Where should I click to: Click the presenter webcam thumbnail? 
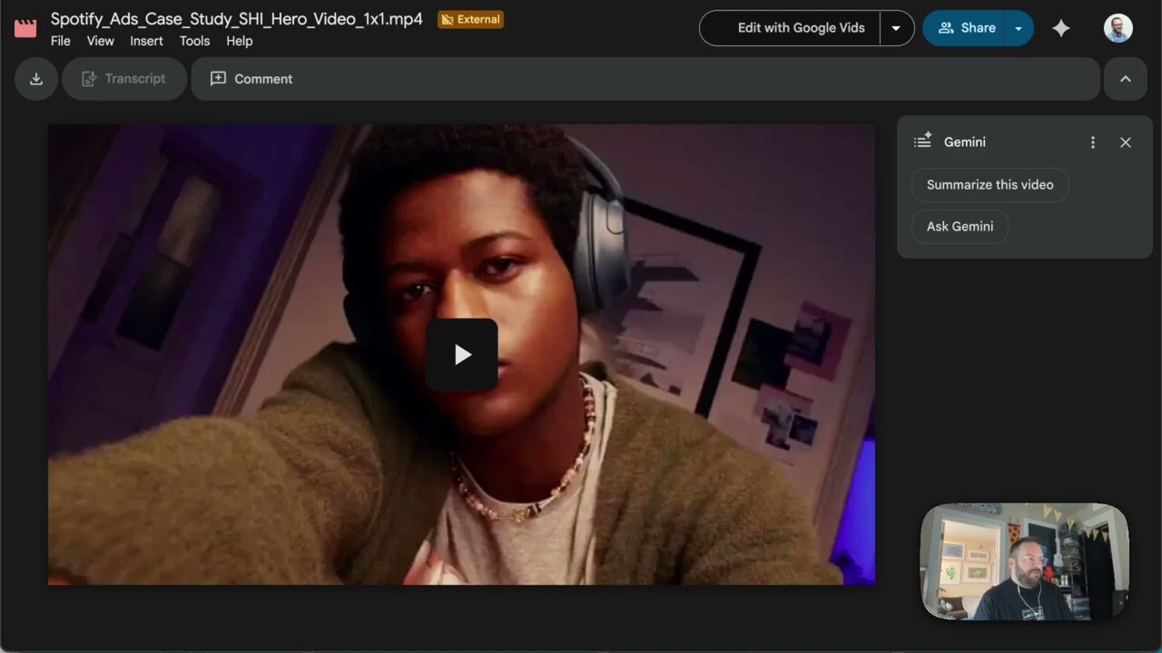(x=1025, y=562)
